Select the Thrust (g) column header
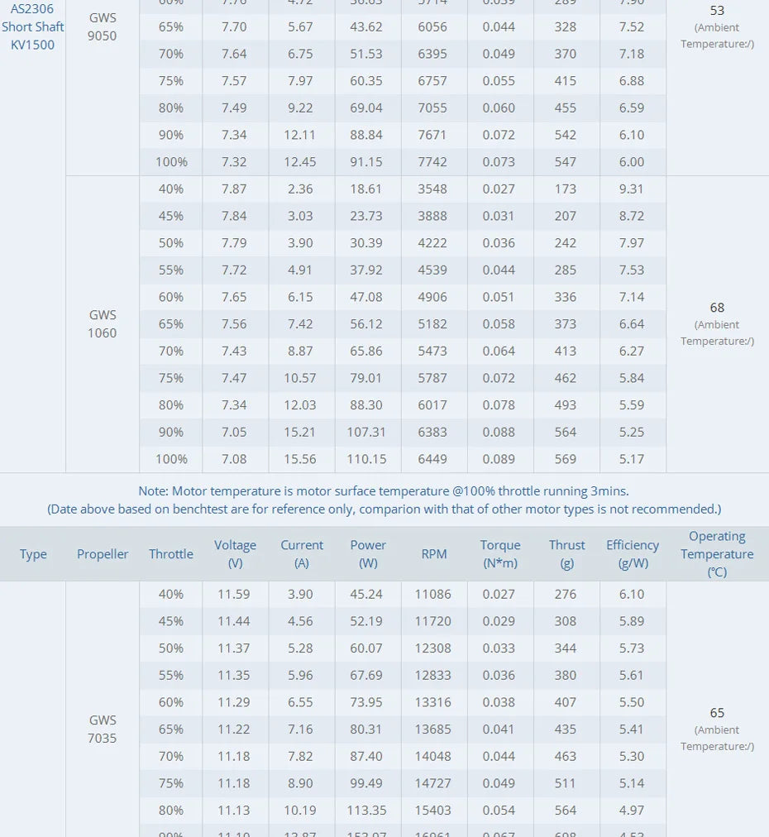 566,554
